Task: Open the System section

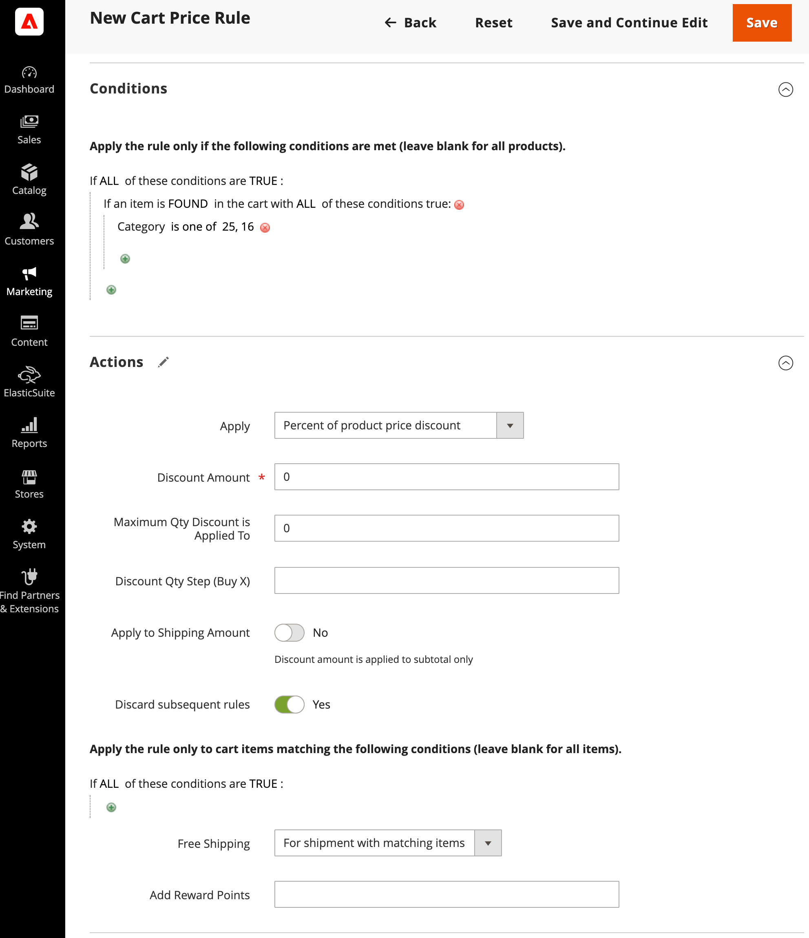Action: tap(29, 535)
